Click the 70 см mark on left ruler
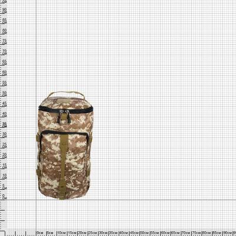Viewport: 236px width, 236px height. coord(4,52)
